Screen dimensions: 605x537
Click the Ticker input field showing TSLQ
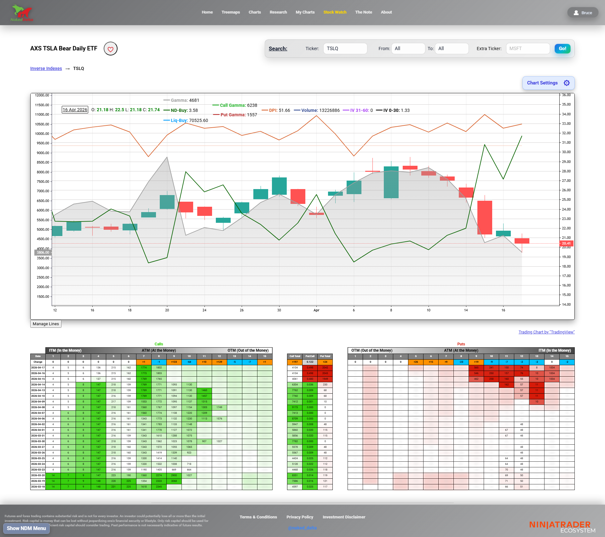click(x=345, y=49)
